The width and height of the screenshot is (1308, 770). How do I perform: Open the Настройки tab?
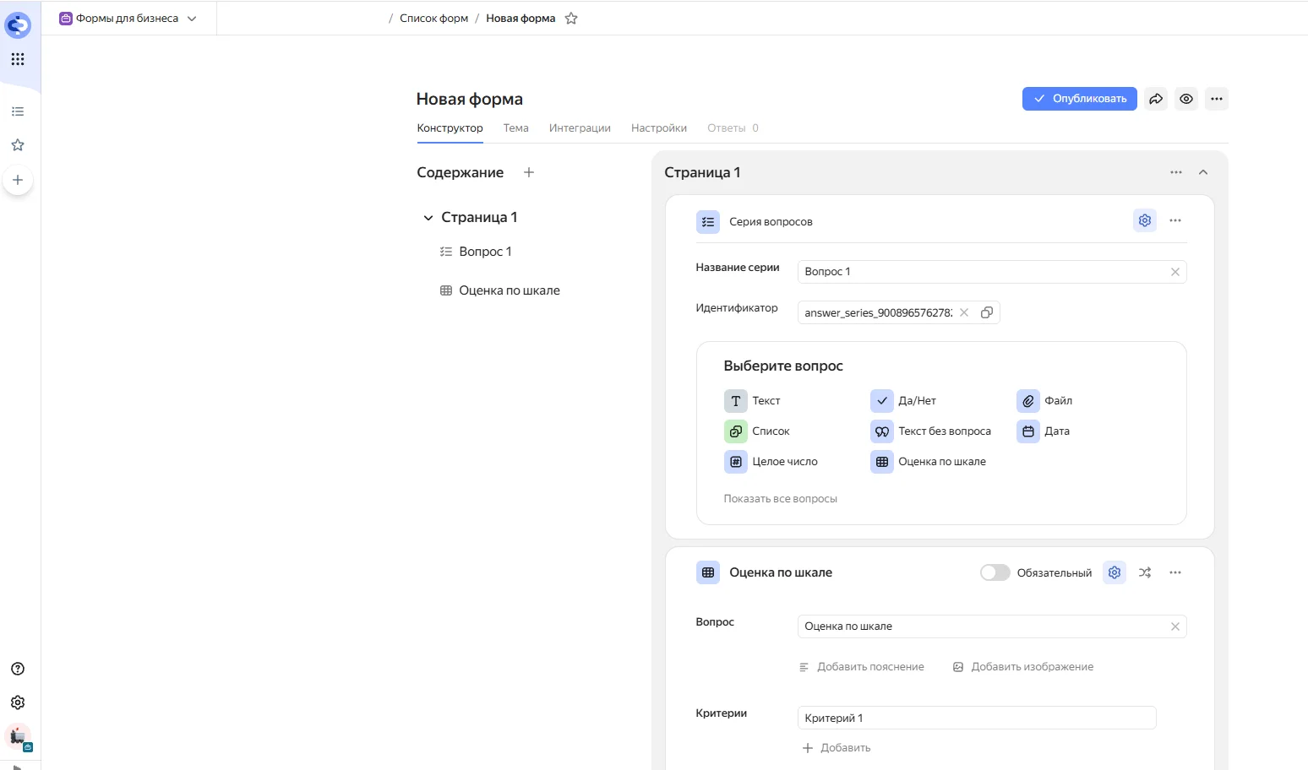tap(658, 128)
